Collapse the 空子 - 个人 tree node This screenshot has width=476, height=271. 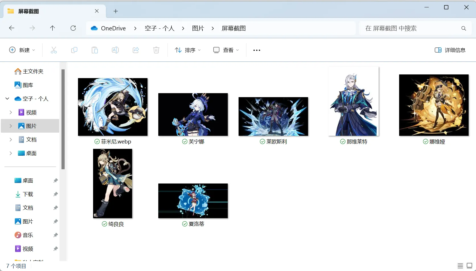coord(7,99)
